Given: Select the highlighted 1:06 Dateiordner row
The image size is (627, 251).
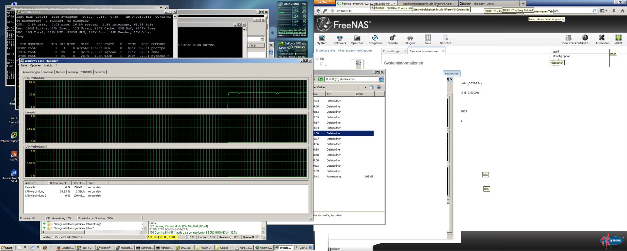Looking at the screenshot, I should point(343,133).
